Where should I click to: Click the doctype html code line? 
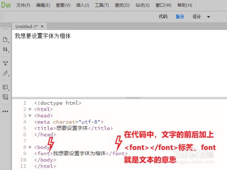pos(58,103)
